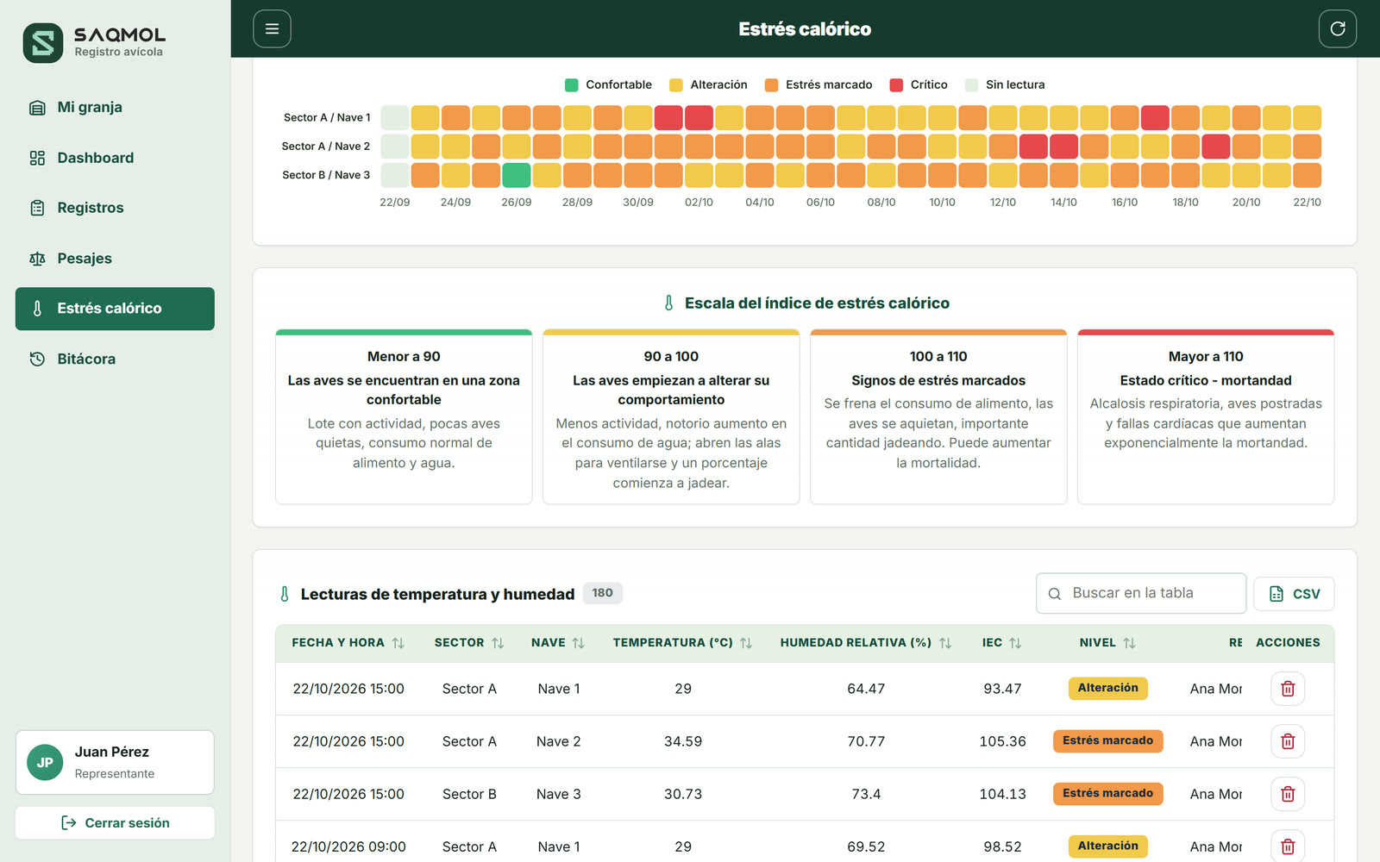Sort by Fecha y Hora column

point(398,643)
